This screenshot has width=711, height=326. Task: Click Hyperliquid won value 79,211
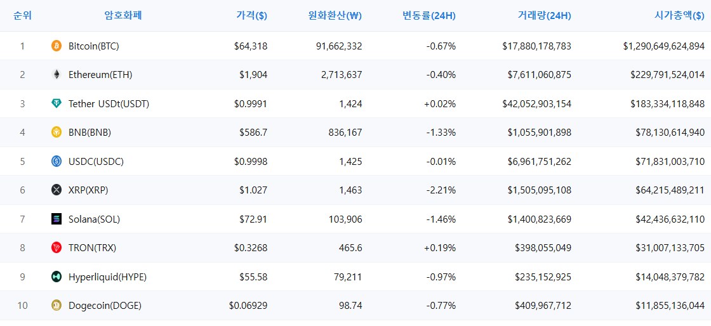pyautogui.click(x=349, y=277)
